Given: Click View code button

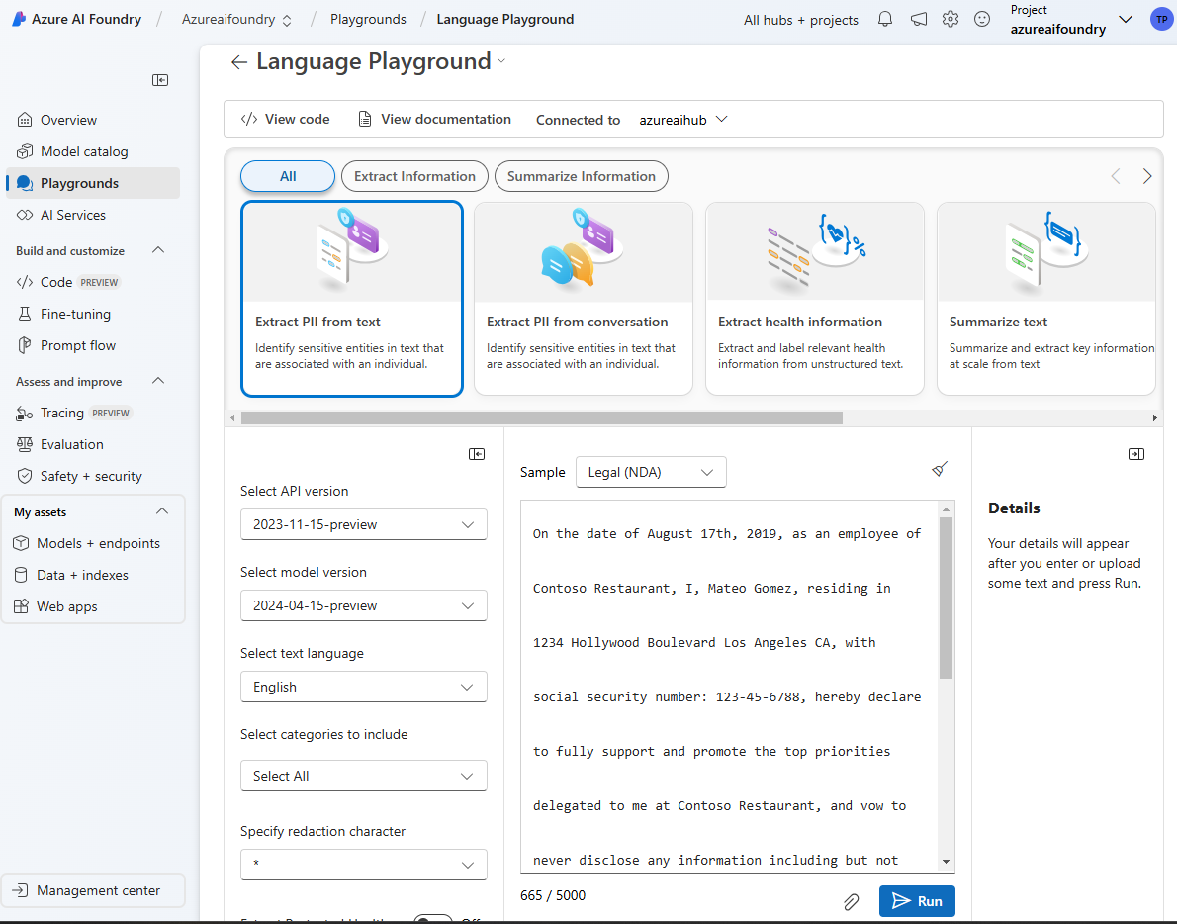Looking at the screenshot, I should tap(285, 120).
